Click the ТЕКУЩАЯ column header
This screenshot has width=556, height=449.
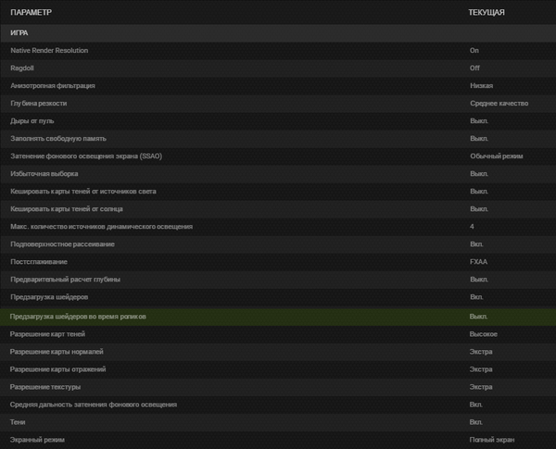pos(486,12)
